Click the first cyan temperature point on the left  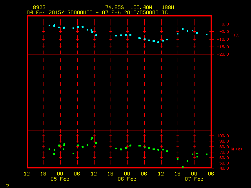pos(49,25)
